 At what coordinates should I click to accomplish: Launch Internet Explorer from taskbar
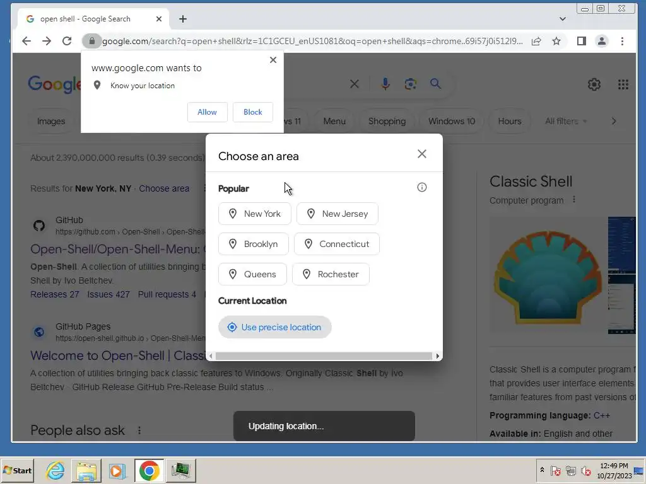click(56, 470)
